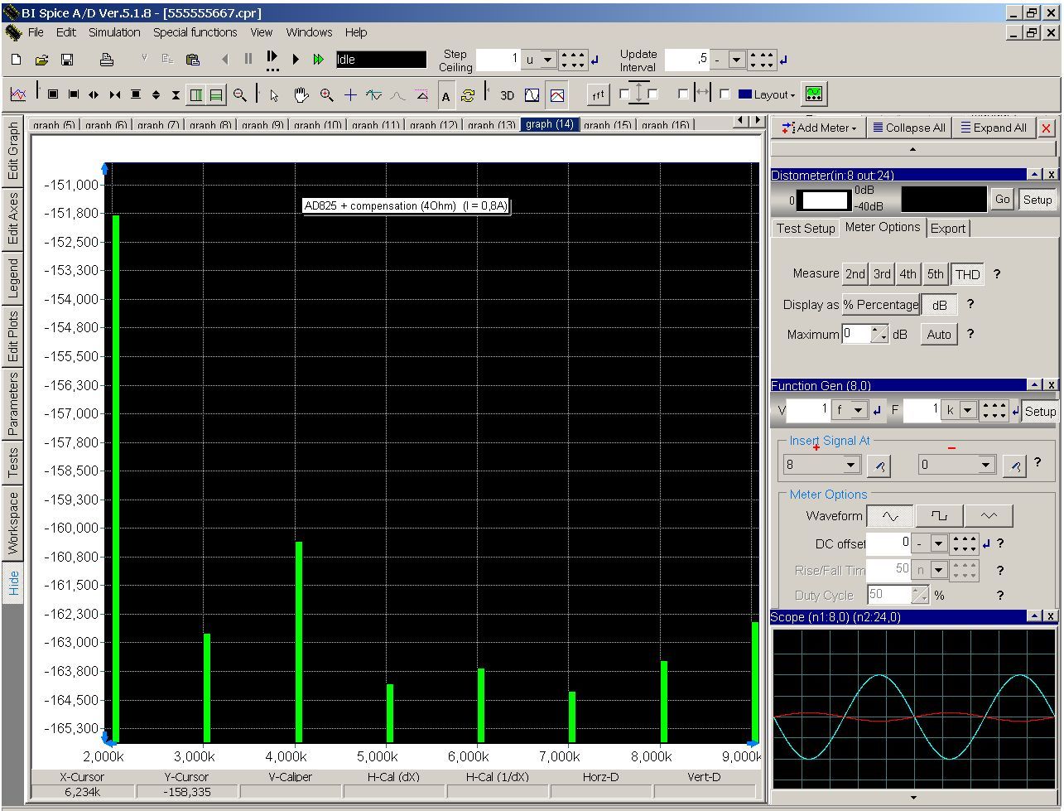Switch to the graph (15) tab
The height and width of the screenshot is (811, 1064).
pos(607,125)
